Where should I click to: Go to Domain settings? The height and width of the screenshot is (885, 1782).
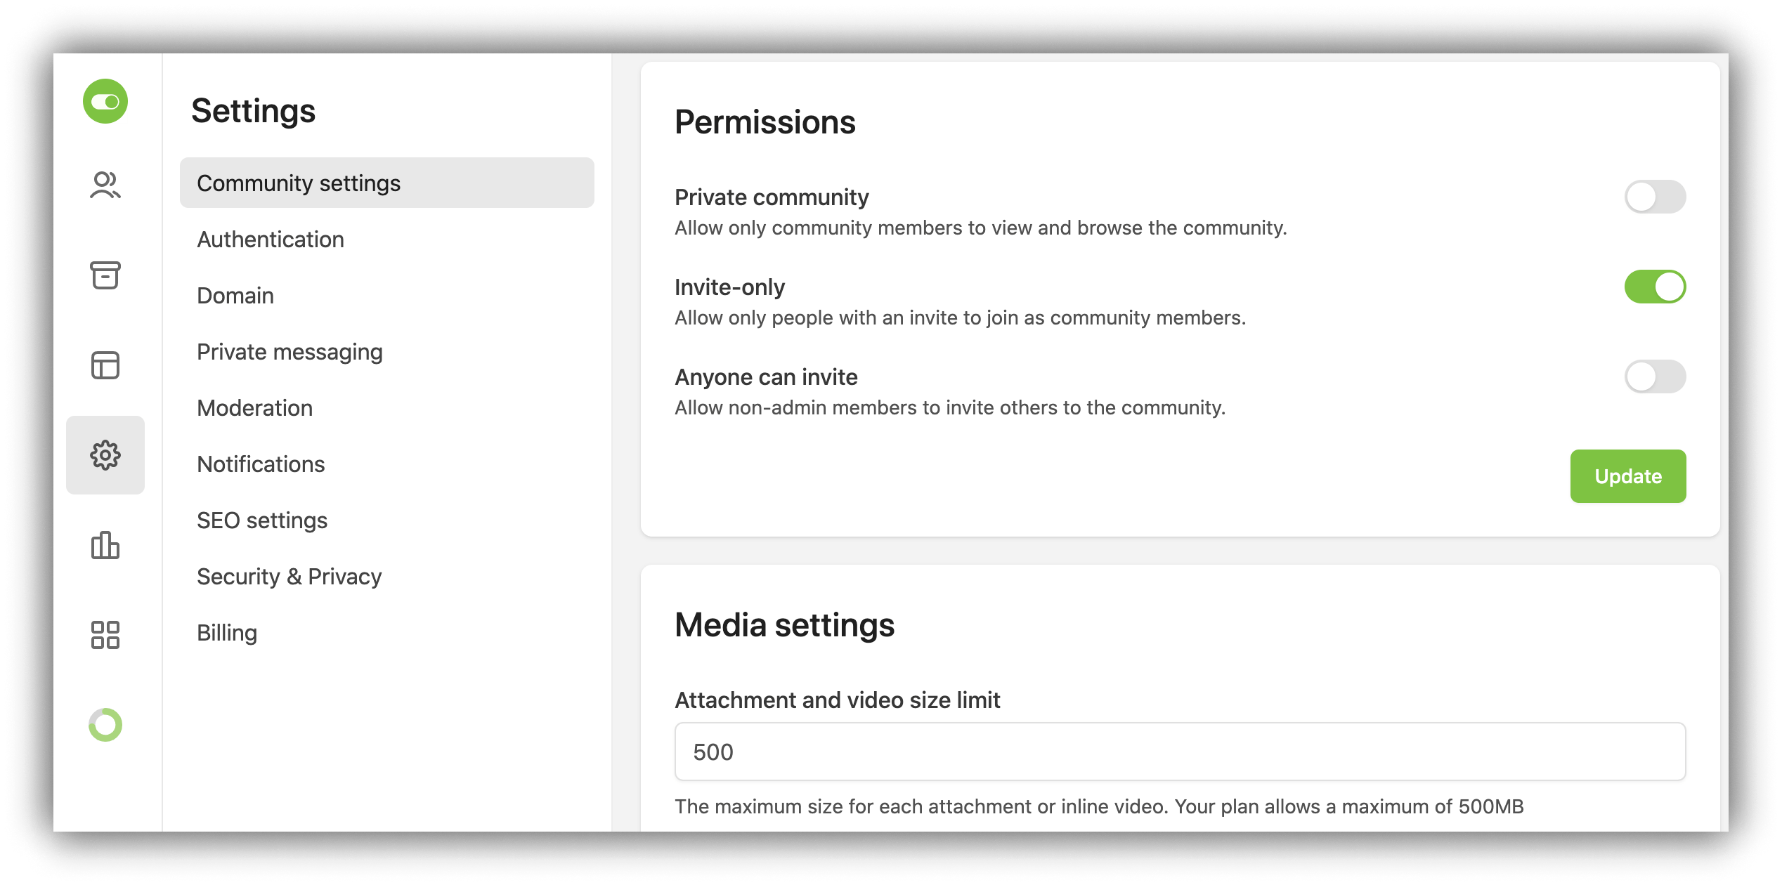click(x=235, y=296)
